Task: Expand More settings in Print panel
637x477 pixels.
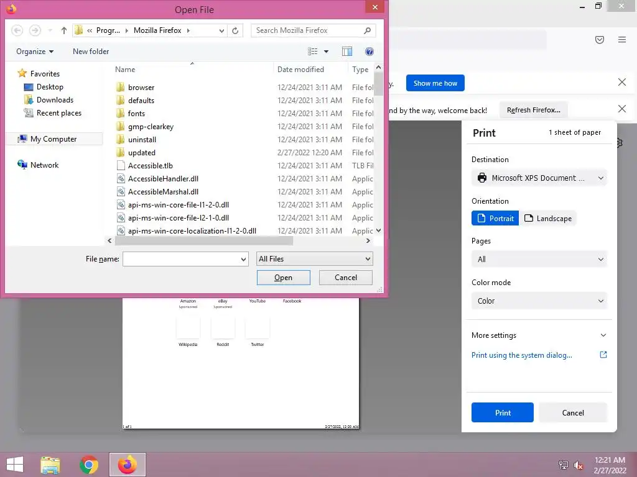Action: pyautogui.click(x=539, y=335)
